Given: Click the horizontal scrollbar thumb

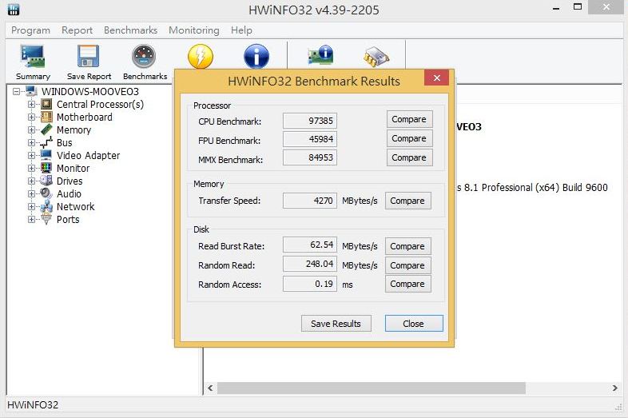Looking at the screenshot, I should pyautogui.click(x=372, y=388).
